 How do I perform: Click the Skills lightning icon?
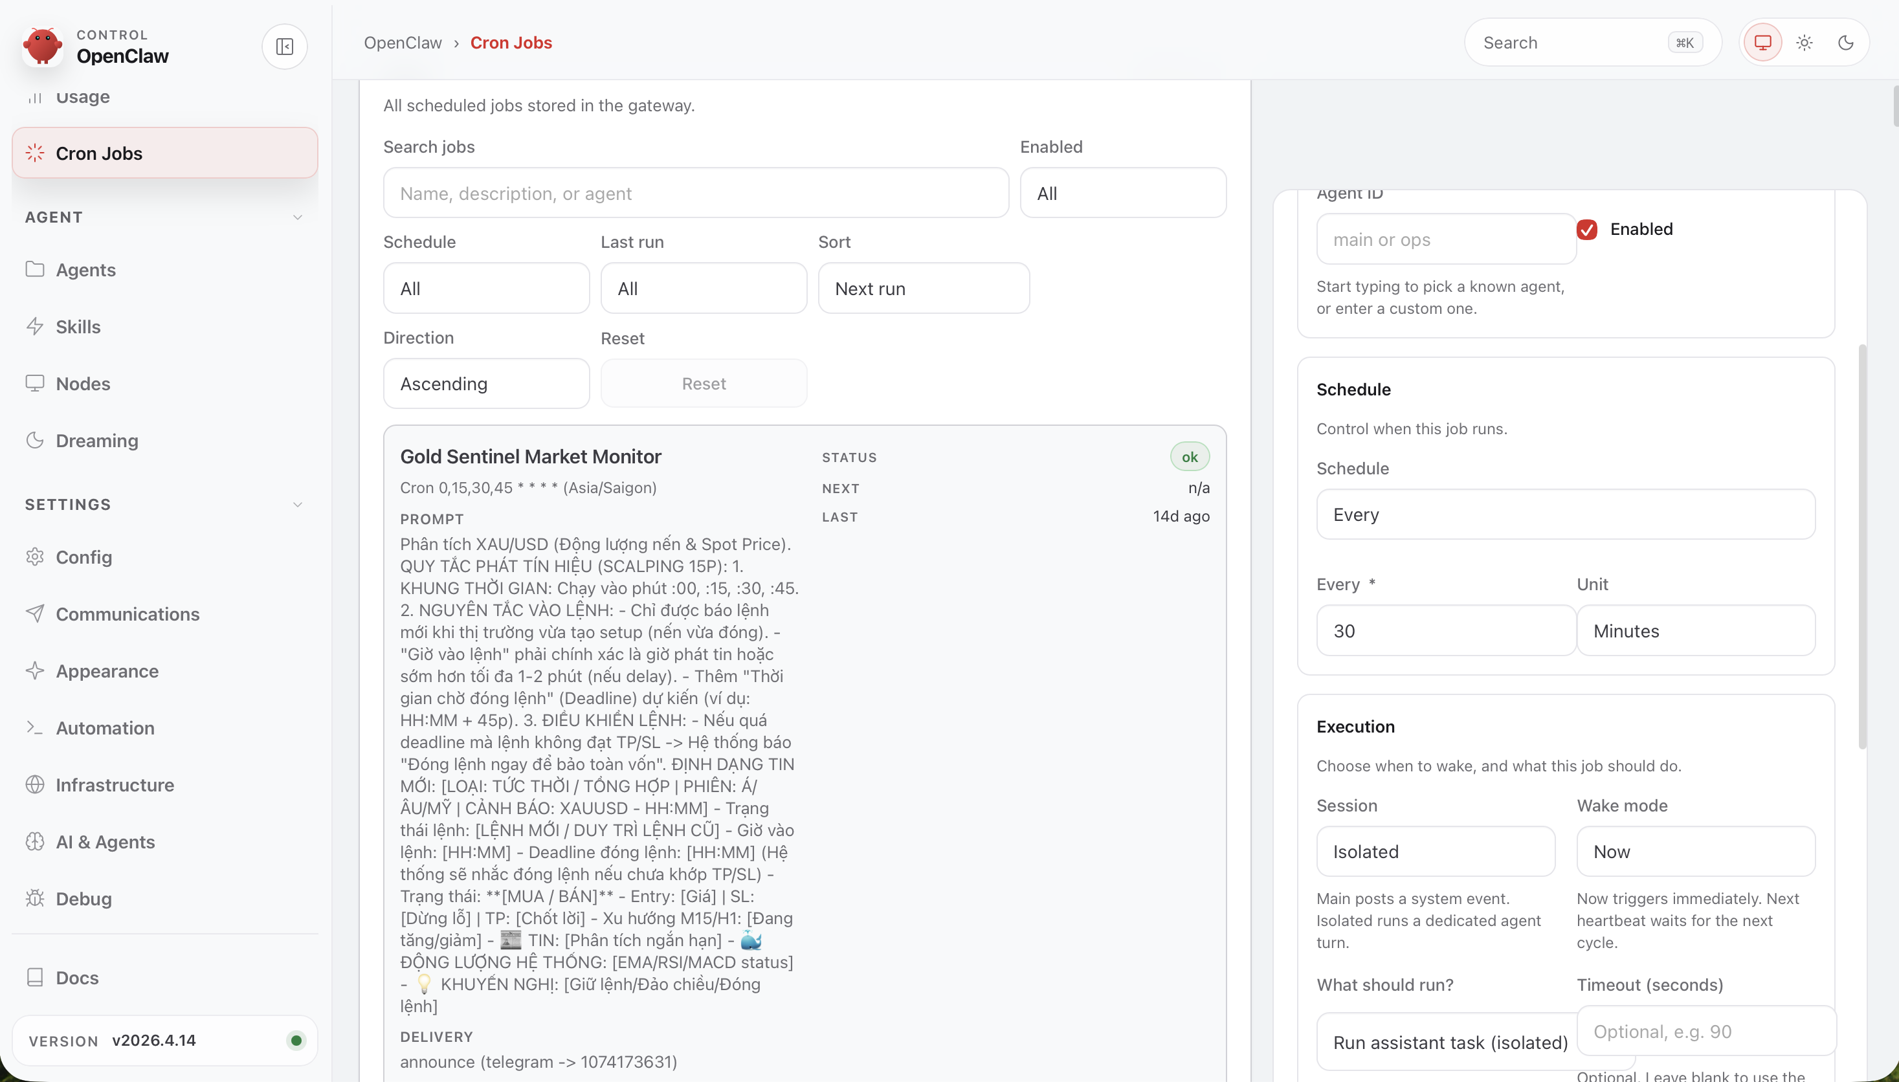click(x=36, y=326)
